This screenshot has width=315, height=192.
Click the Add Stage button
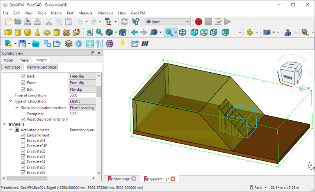pyautogui.click(x=12, y=67)
